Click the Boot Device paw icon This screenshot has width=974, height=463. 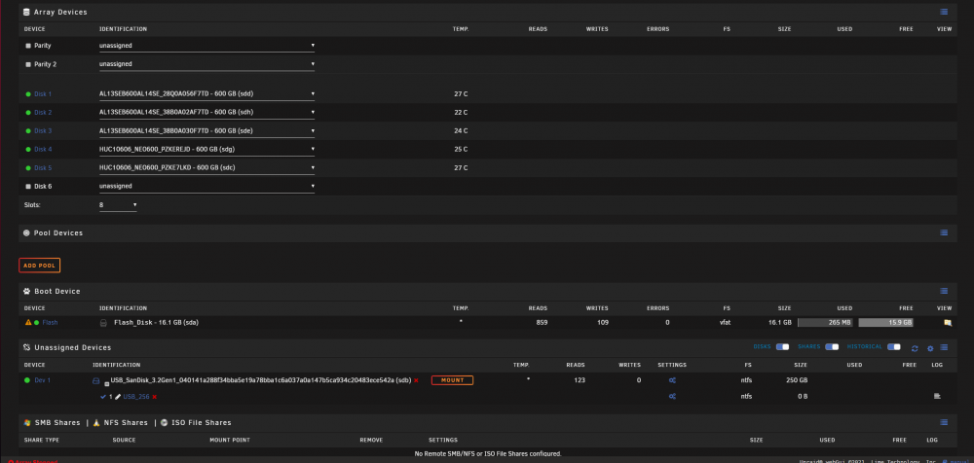26,291
